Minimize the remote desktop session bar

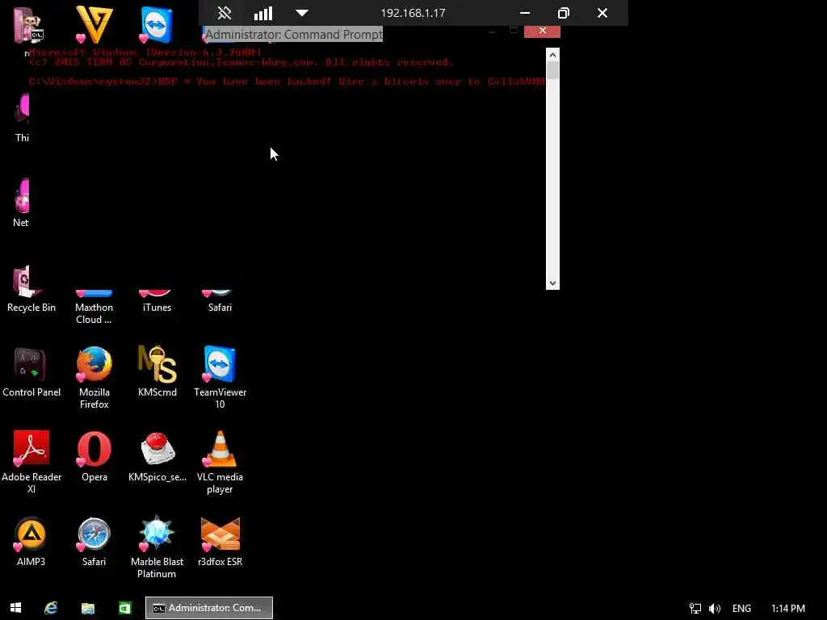point(524,13)
